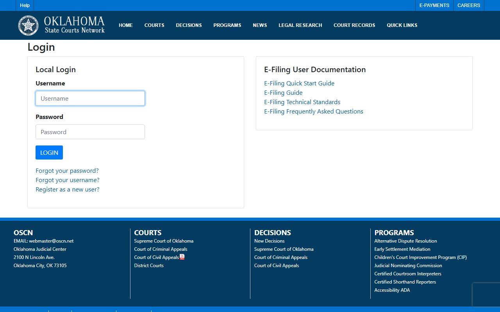The height and width of the screenshot is (312, 500).
Task: Open Court of Criminal Appeals under footer DECISIONS
Action: pos(281,257)
